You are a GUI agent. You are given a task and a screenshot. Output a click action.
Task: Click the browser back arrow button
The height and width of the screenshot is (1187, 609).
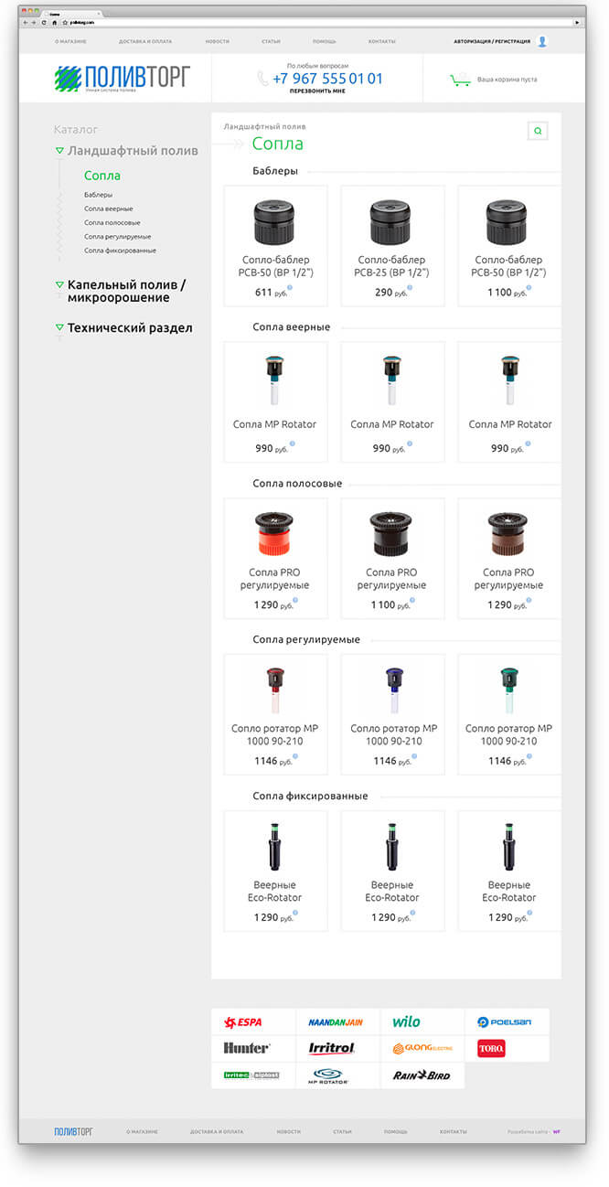coord(26,22)
